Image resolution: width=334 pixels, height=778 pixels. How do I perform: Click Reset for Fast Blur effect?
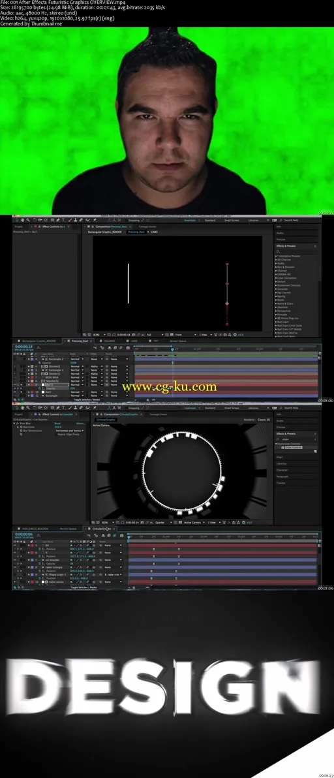click(57, 423)
